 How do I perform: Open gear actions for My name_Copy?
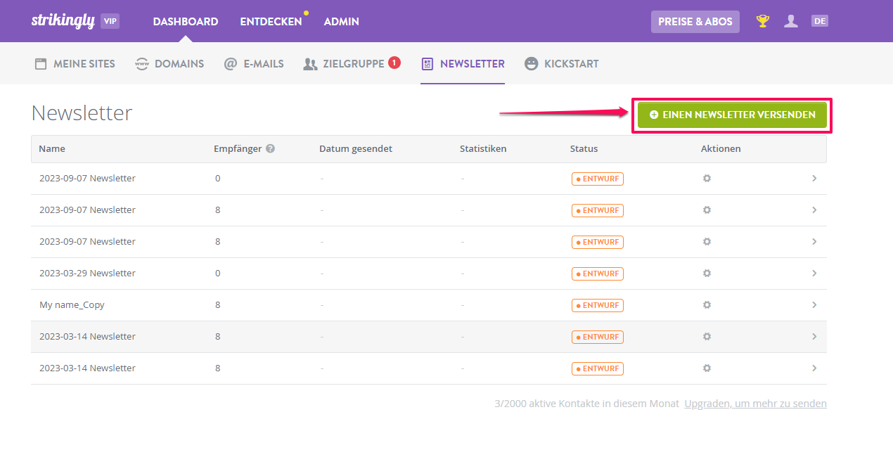point(707,305)
